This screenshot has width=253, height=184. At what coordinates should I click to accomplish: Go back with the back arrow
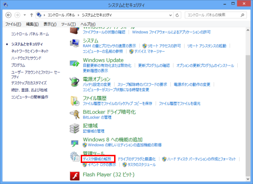tap(9, 15)
